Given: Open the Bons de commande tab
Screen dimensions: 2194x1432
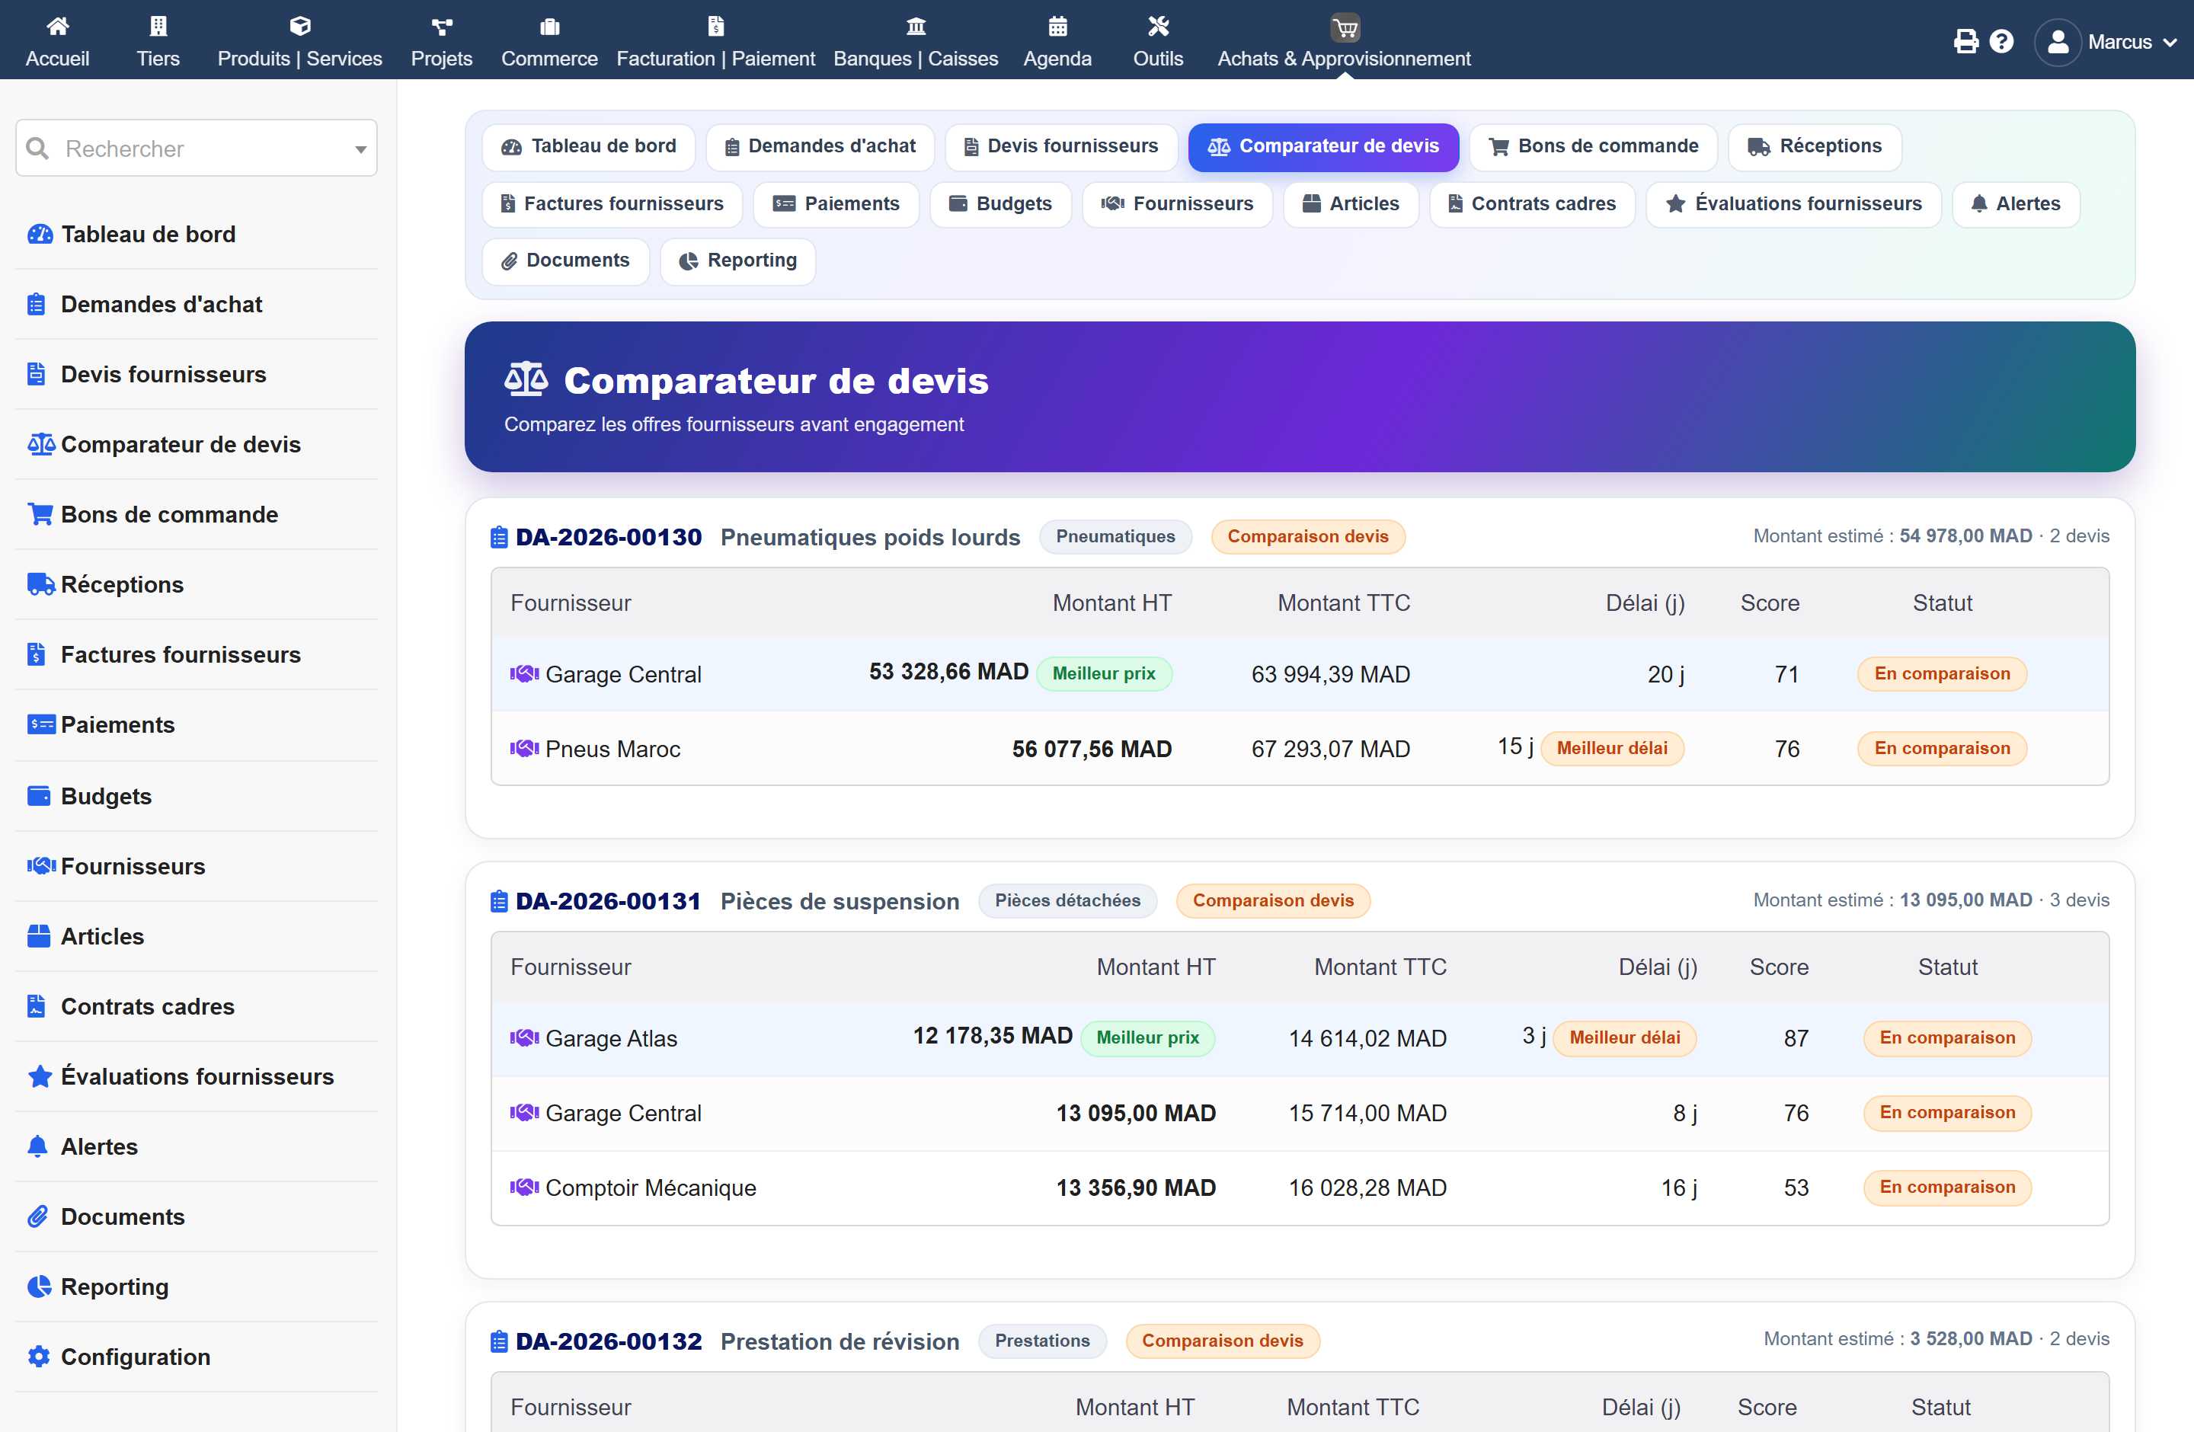Looking at the screenshot, I should (1593, 146).
